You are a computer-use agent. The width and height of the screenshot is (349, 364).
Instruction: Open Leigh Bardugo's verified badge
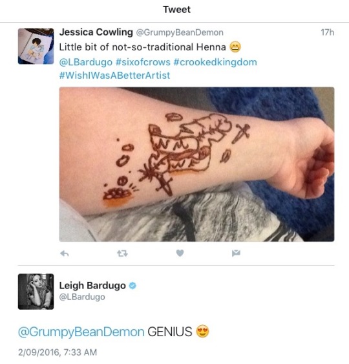(x=132, y=286)
